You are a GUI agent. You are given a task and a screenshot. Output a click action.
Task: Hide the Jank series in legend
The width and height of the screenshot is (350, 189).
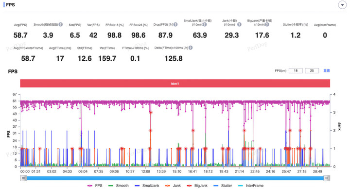(173, 186)
